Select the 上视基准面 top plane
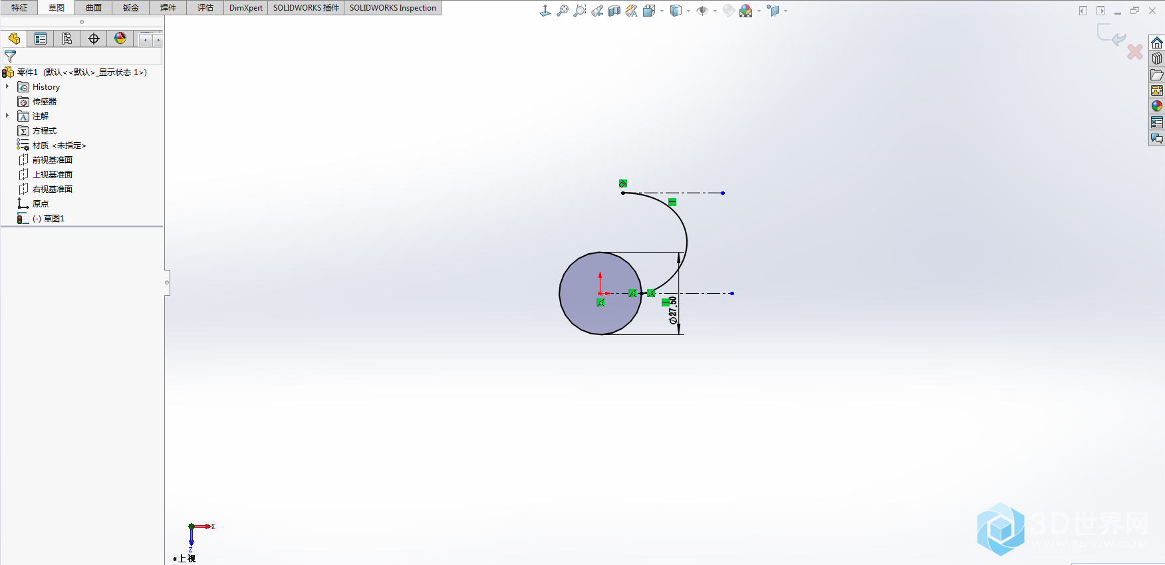The height and width of the screenshot is (565, 1165). tap(45, 175)
